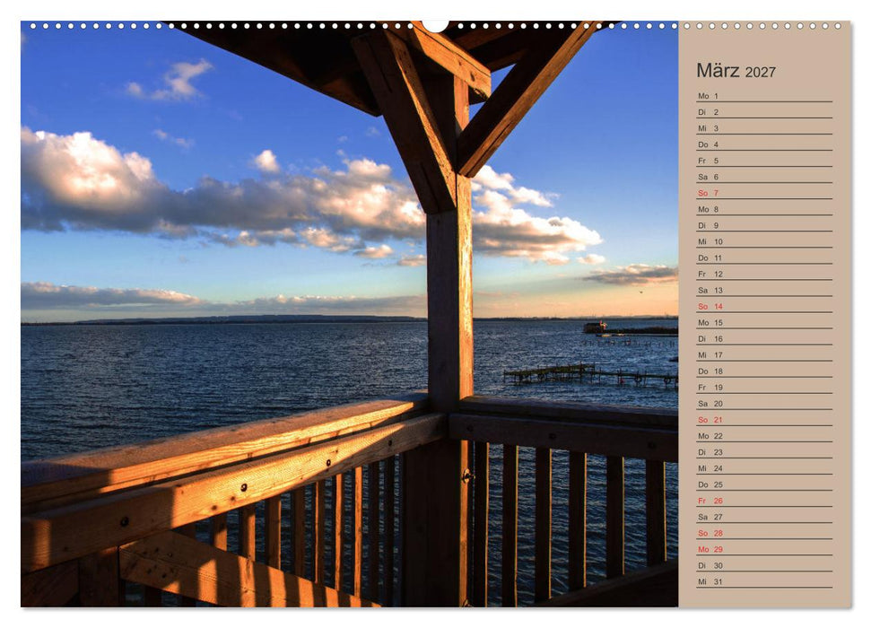Select the Mi 3 date row
The height and width of the screenshot is (628, 871).
764,127
